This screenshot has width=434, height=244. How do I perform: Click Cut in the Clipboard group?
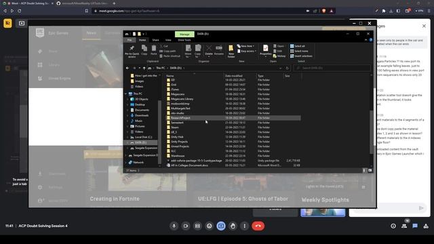click(164, 46)
